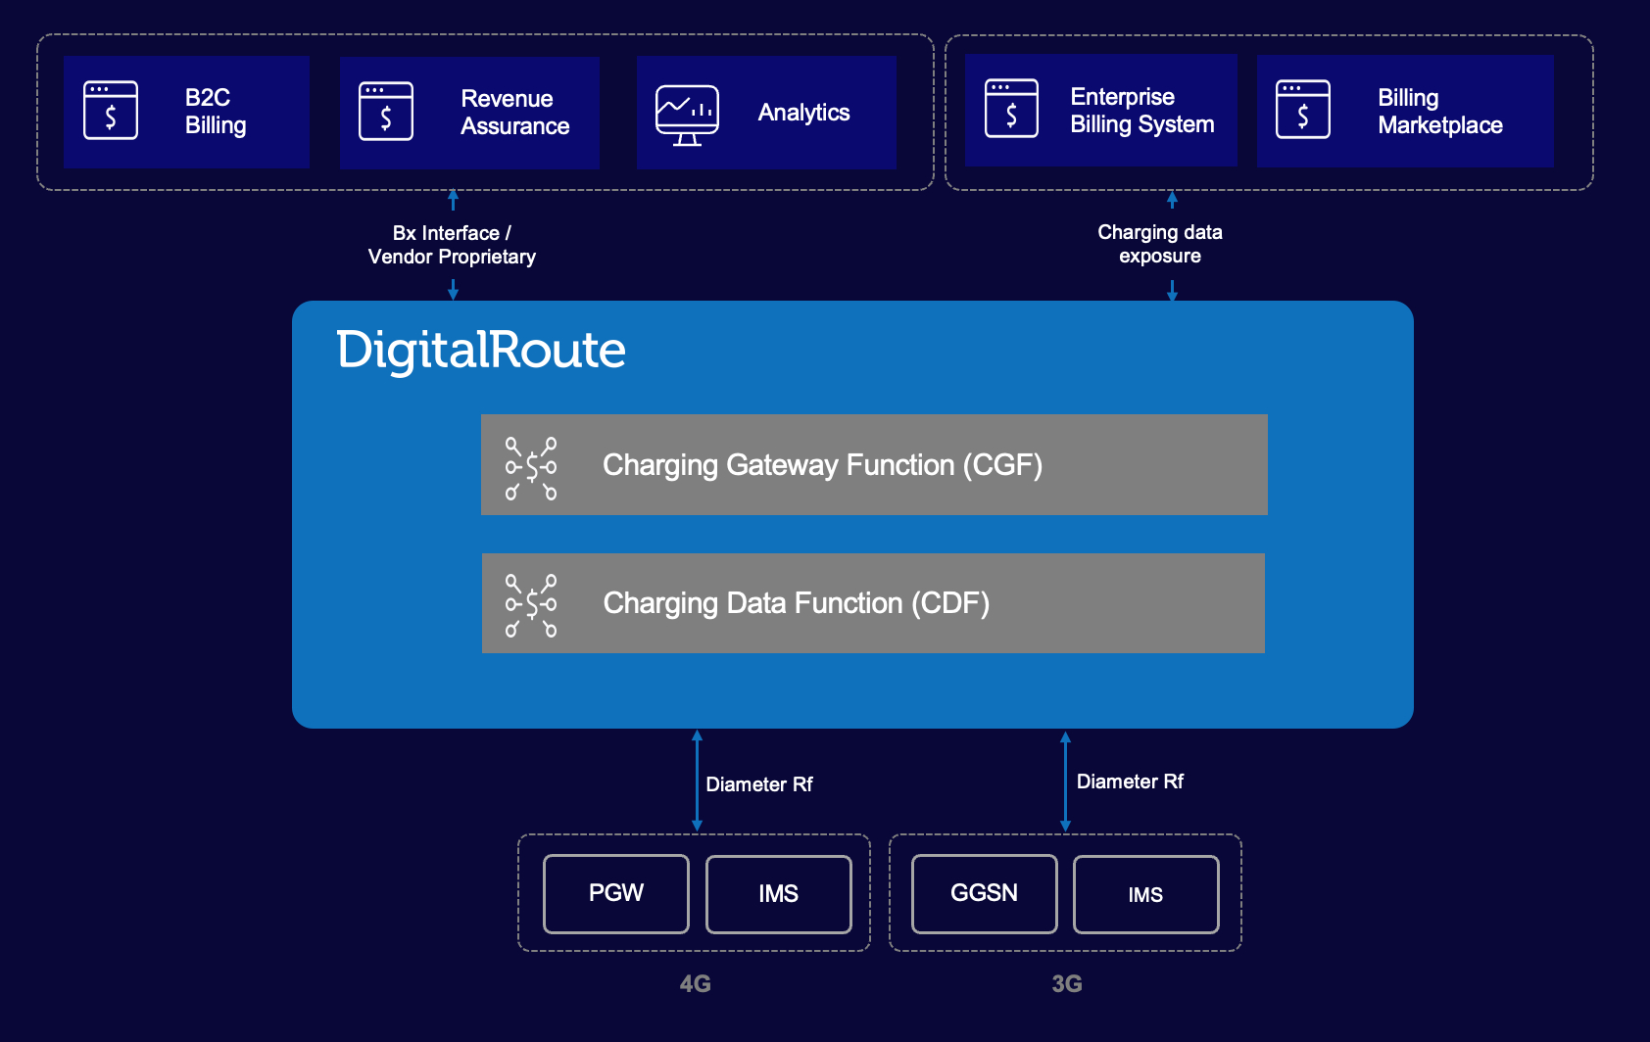
Task: Click the Charging Data Function network icon
Action: pyautogui.click(x=531, y=605)
